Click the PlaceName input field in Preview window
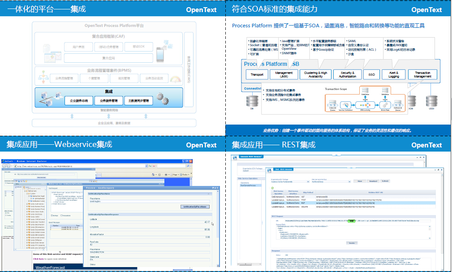 [x=150, y=201]
